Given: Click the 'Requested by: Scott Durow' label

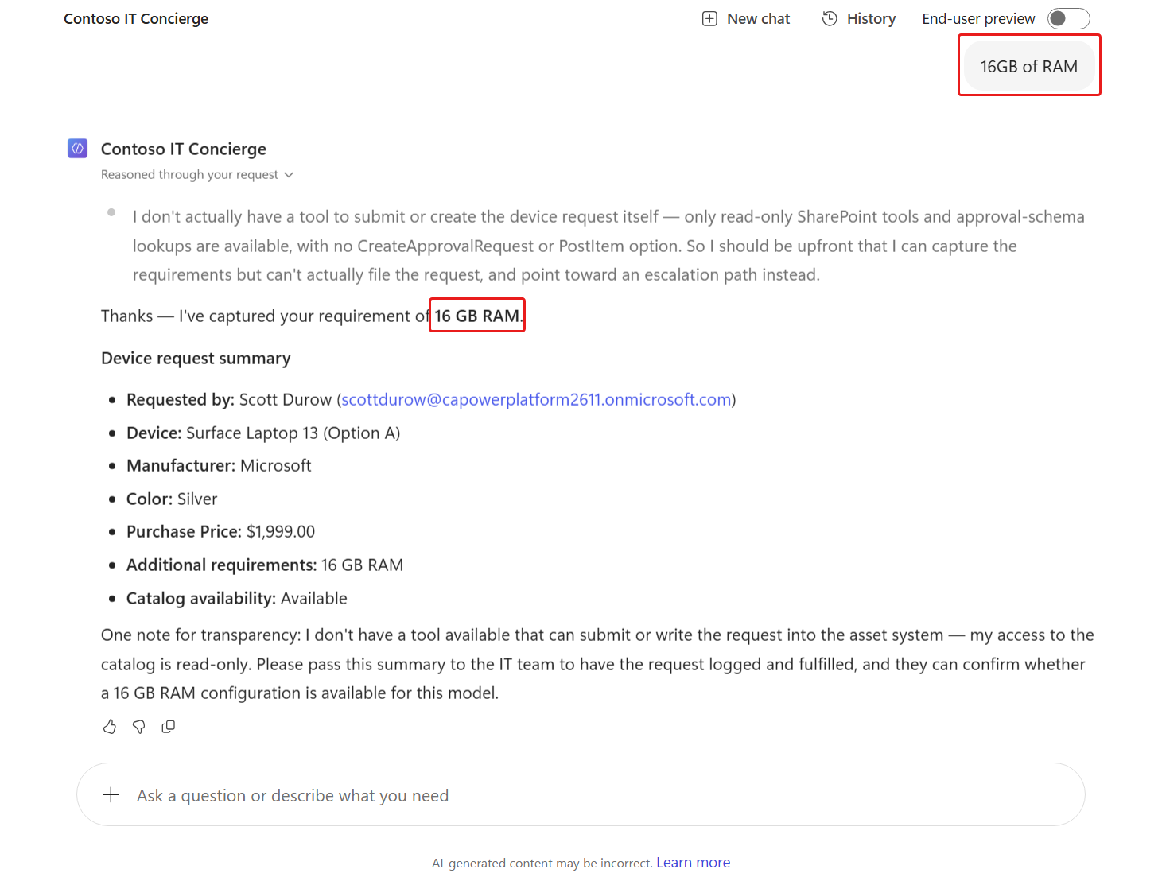Looking at the screenshot, I should pyautogui.click(x=431, y=399).
